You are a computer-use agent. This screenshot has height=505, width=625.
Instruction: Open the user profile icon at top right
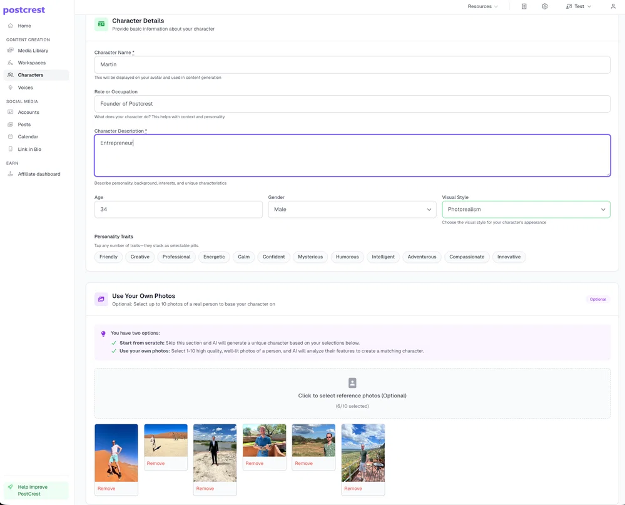tap(612, 6)
